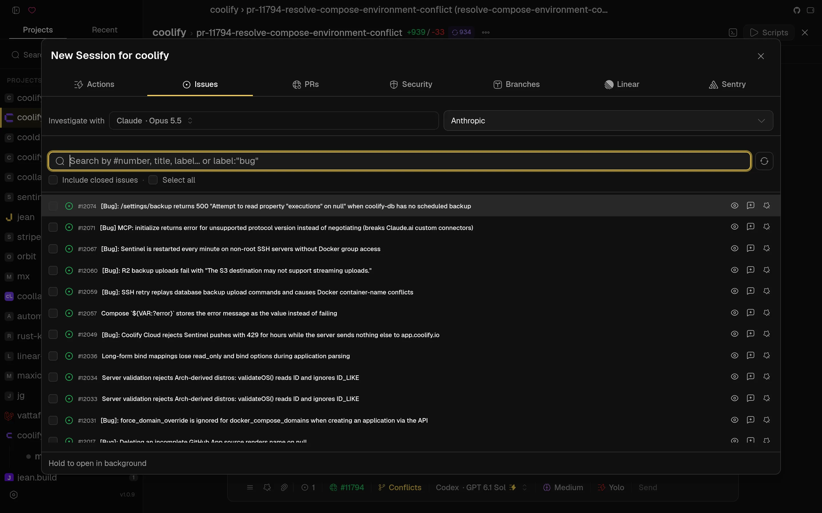Select checkbox for issue #12074
Viewport: 822px width, 513px height.
pos(53,206)
